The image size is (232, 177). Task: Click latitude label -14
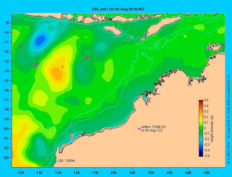pyautogui.click(x=6, y=71)
